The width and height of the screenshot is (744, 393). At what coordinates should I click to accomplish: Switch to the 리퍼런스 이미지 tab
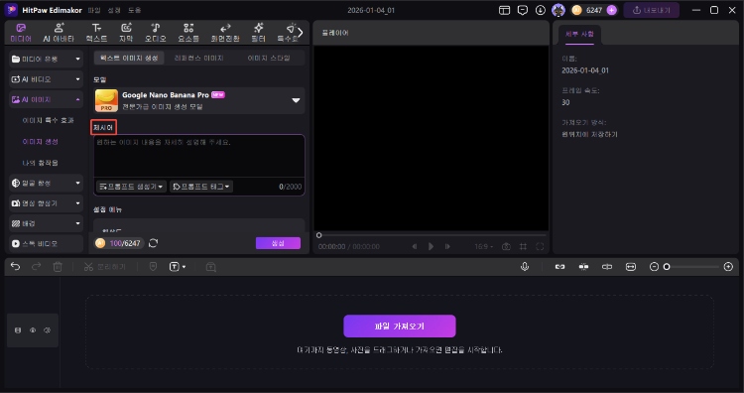(198, 58)
